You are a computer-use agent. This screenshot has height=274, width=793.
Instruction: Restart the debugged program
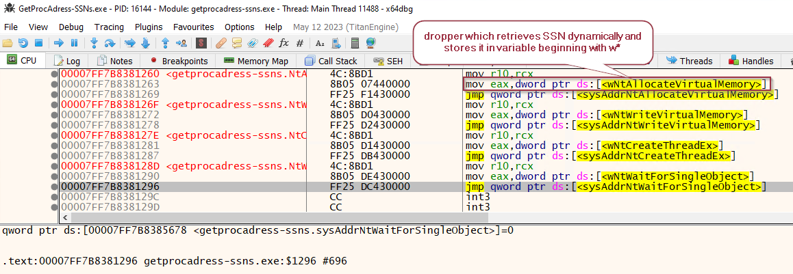pos(23,44)
